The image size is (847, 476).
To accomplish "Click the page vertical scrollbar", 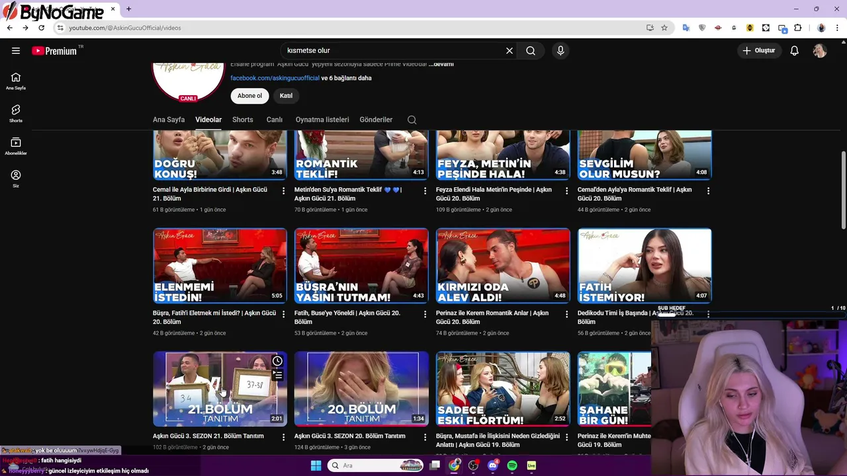I will tap(843, 190).
